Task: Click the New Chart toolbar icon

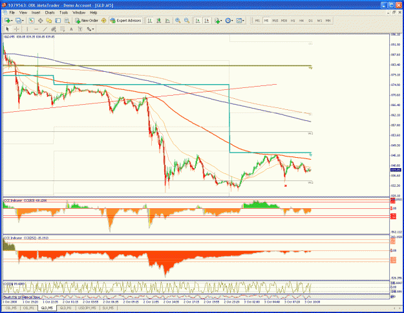Action: pyautogui.click(x=7, y=20)
